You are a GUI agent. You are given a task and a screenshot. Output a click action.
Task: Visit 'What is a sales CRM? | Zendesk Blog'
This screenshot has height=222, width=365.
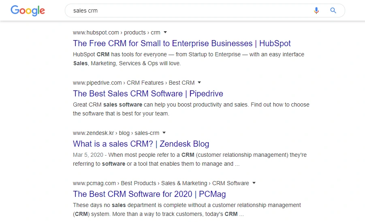141,144
